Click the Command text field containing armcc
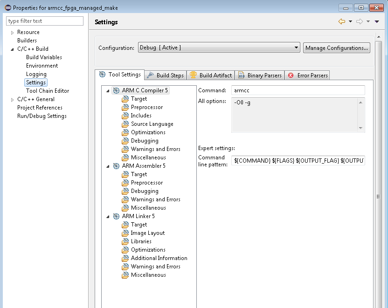 click(x=298, y=90)
